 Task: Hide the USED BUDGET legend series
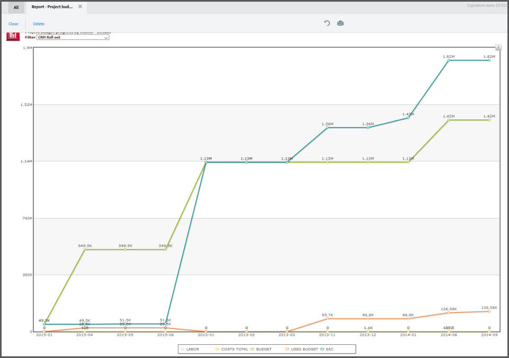pos(301,349)
